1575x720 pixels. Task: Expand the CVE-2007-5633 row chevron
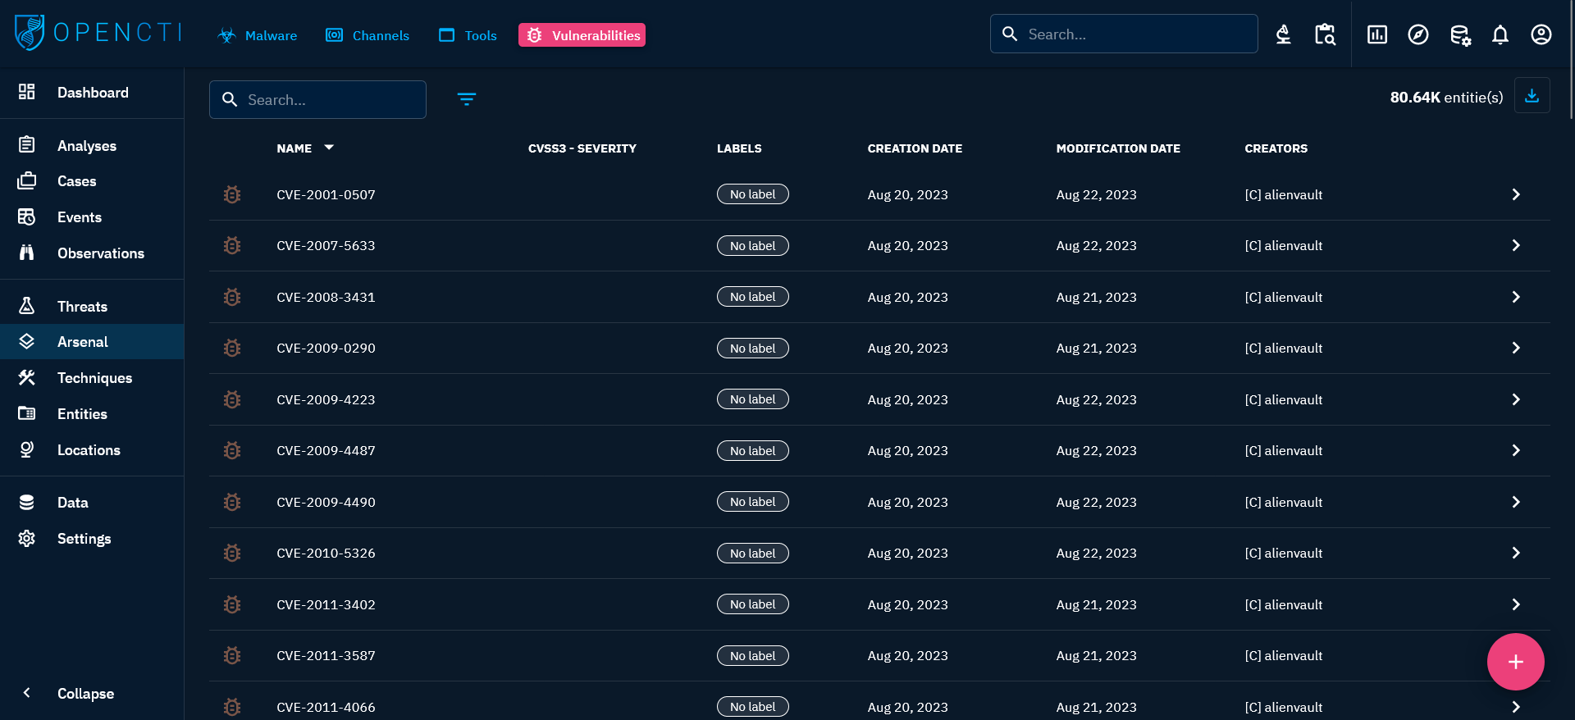coord(1515,245)
